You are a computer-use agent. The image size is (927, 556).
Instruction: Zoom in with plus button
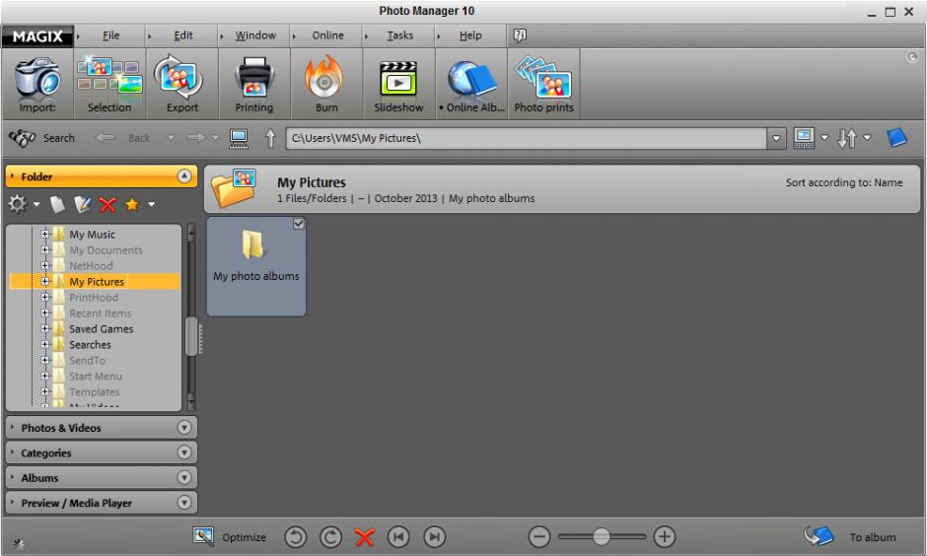[x=665, y=537]
